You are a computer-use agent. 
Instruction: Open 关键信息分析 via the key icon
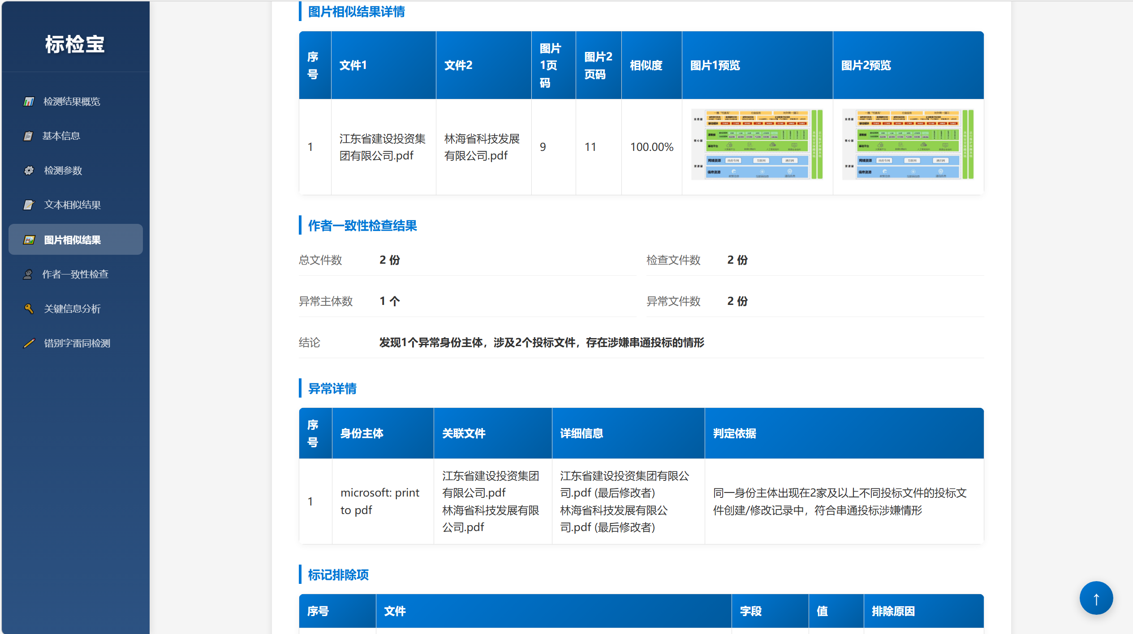pos(28,308)
